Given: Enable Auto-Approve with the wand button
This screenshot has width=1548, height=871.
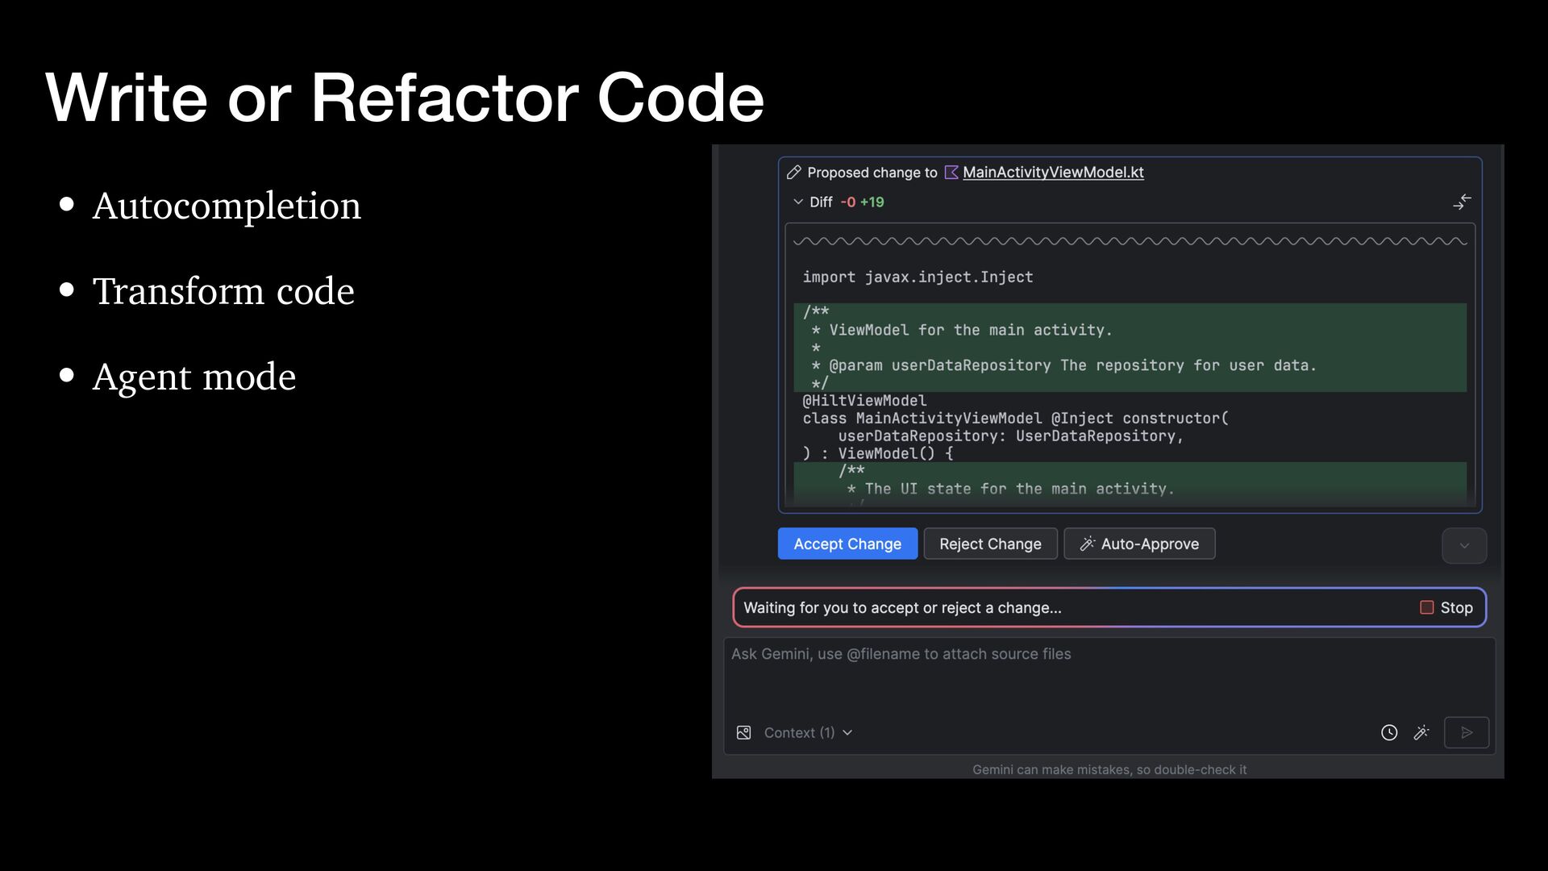Looking at the screenshot, I should 1139,544.
